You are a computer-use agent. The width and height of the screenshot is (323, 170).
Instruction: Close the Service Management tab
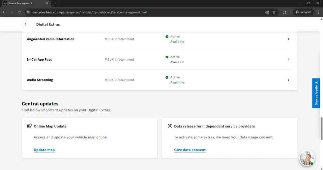(x=47, y=3)
